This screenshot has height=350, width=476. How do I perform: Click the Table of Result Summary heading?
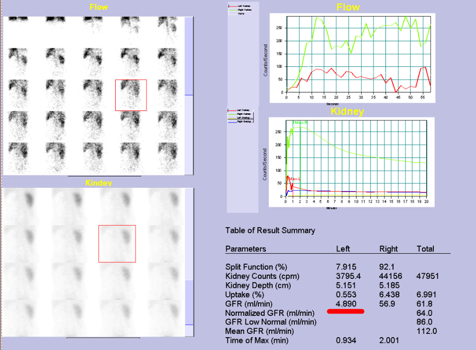pos(270,230)
